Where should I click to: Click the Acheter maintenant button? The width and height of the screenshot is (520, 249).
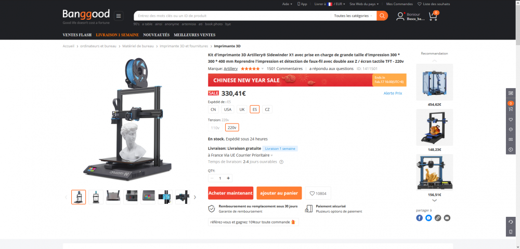(231, 193)
